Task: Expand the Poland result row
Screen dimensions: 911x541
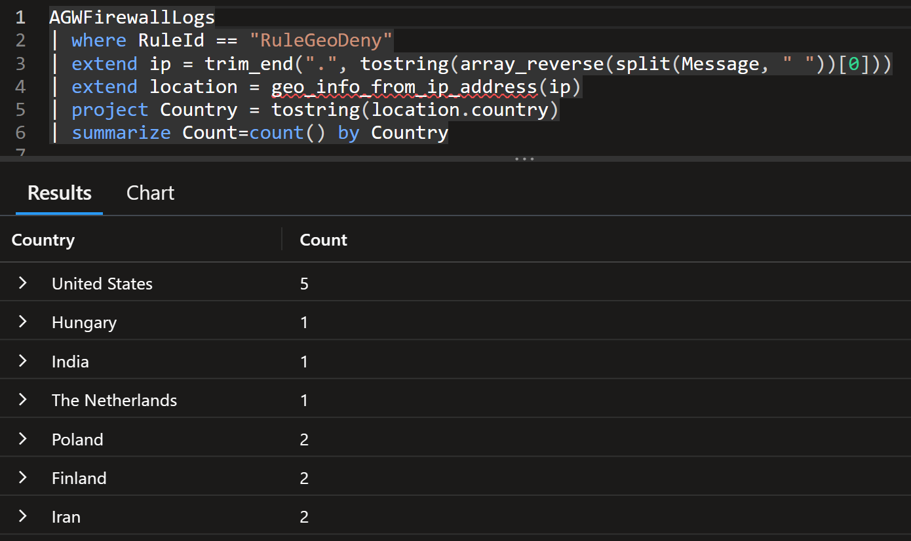Action: [x=23, y=439]
